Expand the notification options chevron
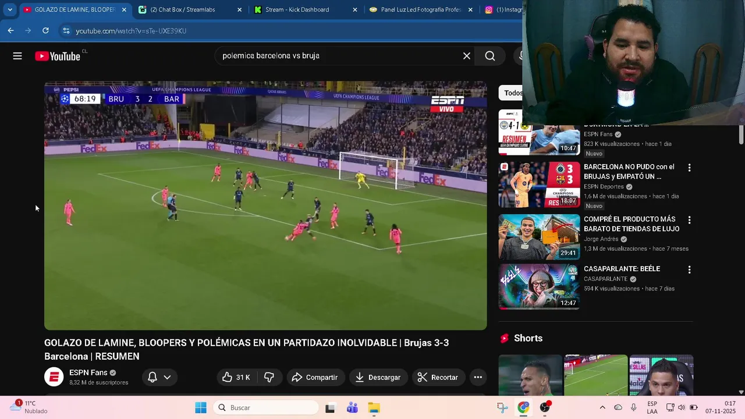 tap(167, 377)
